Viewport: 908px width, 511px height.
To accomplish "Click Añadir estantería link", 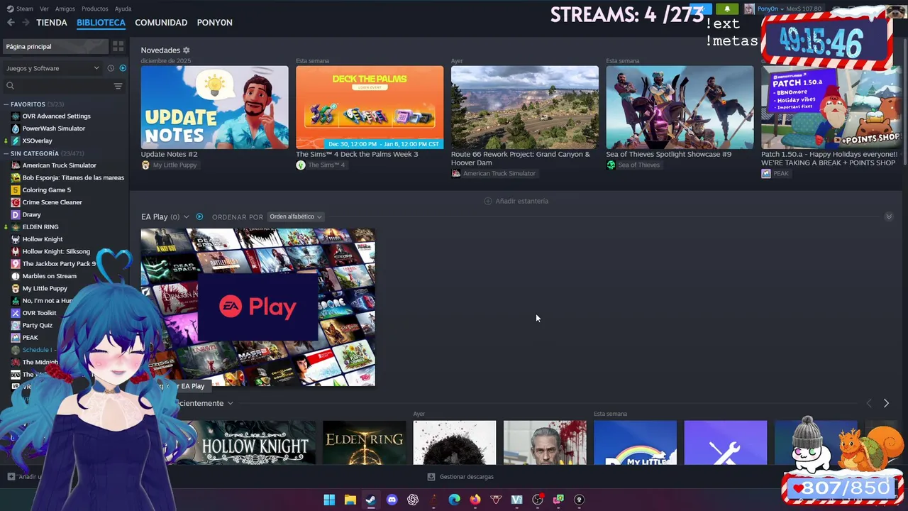I will 516,201.
